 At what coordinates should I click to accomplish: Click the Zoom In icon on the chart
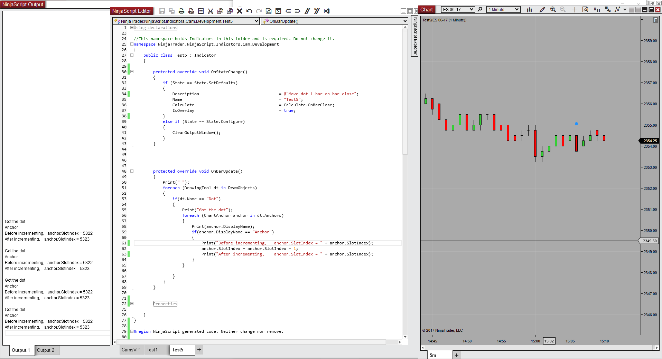point(553,10)
